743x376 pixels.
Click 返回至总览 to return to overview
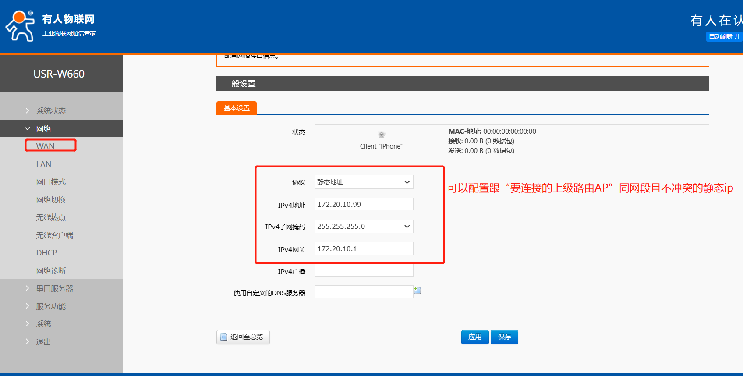pyautogui.click(x=243, y=337)
